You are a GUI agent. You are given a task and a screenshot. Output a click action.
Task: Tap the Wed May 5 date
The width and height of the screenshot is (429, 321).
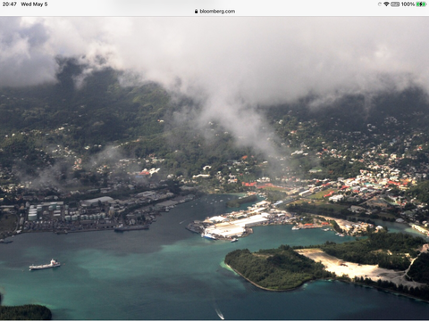(x=34, y=4)
